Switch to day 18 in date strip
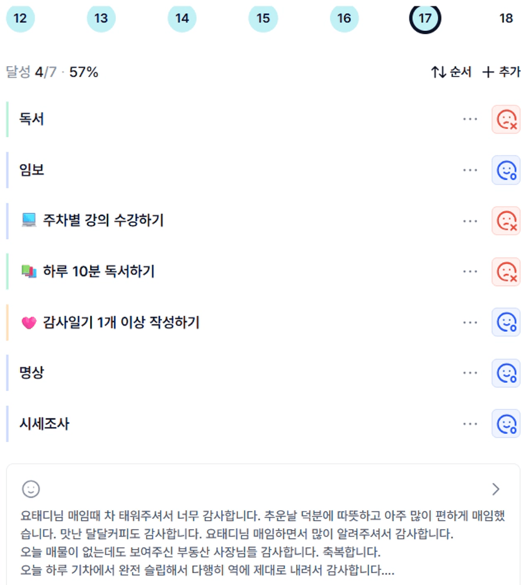This screenshot has width=521, height=585. 506,18
